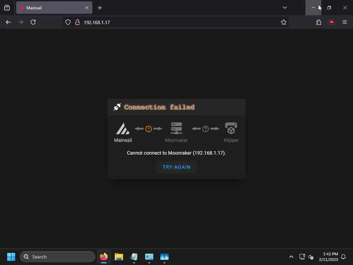Bookmark this page with star icon
Image resolution: width=353 pixels, height=265 pixels.
point(284,22)
